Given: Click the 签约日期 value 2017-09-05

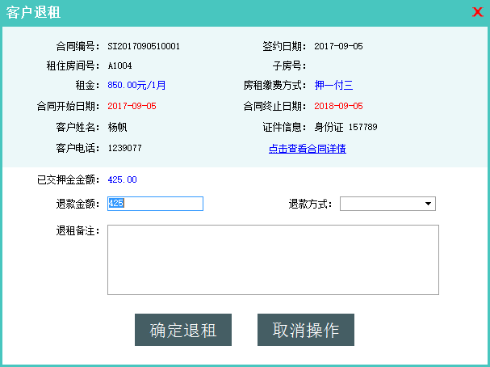Looking at the screenshot, I should (338, 46).
